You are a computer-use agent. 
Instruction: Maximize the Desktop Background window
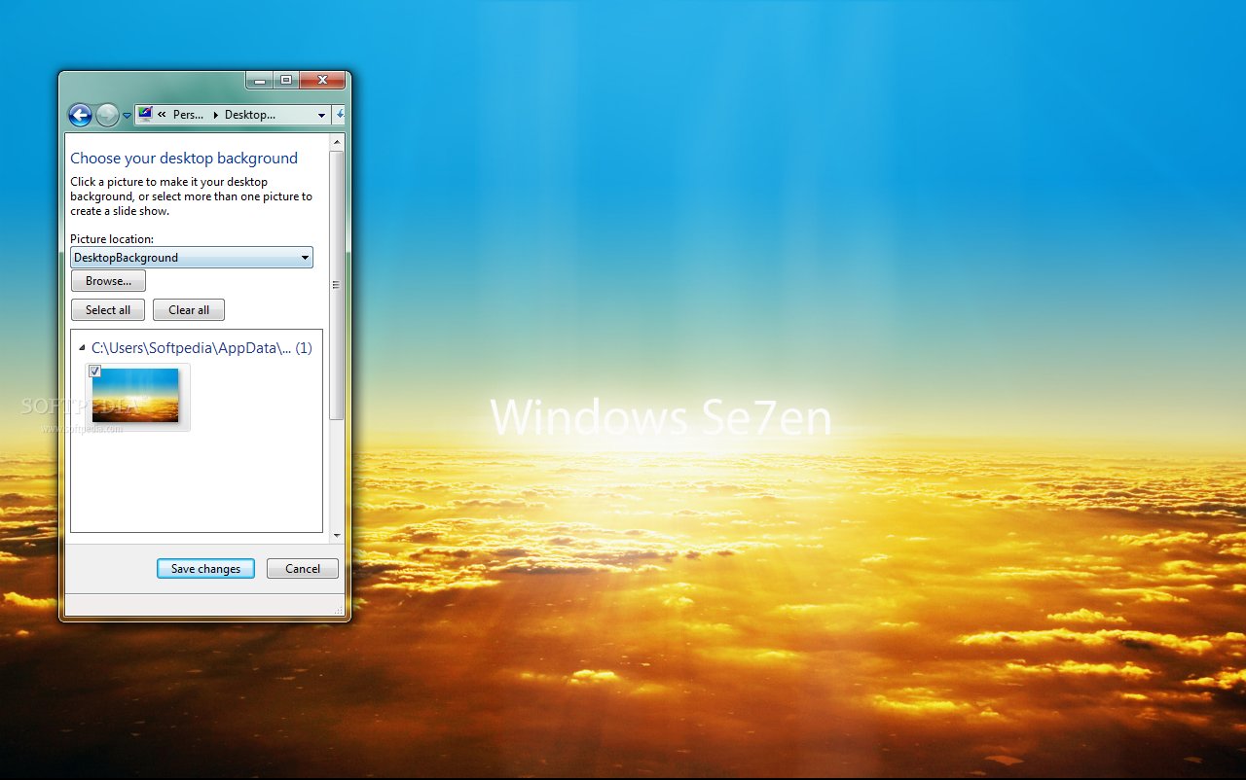pos(286,81)
